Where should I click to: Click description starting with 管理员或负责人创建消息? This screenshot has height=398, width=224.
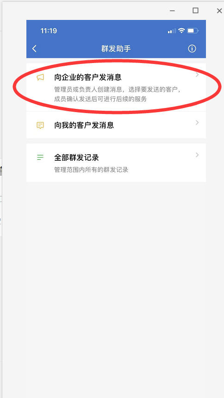click(118, 95)
